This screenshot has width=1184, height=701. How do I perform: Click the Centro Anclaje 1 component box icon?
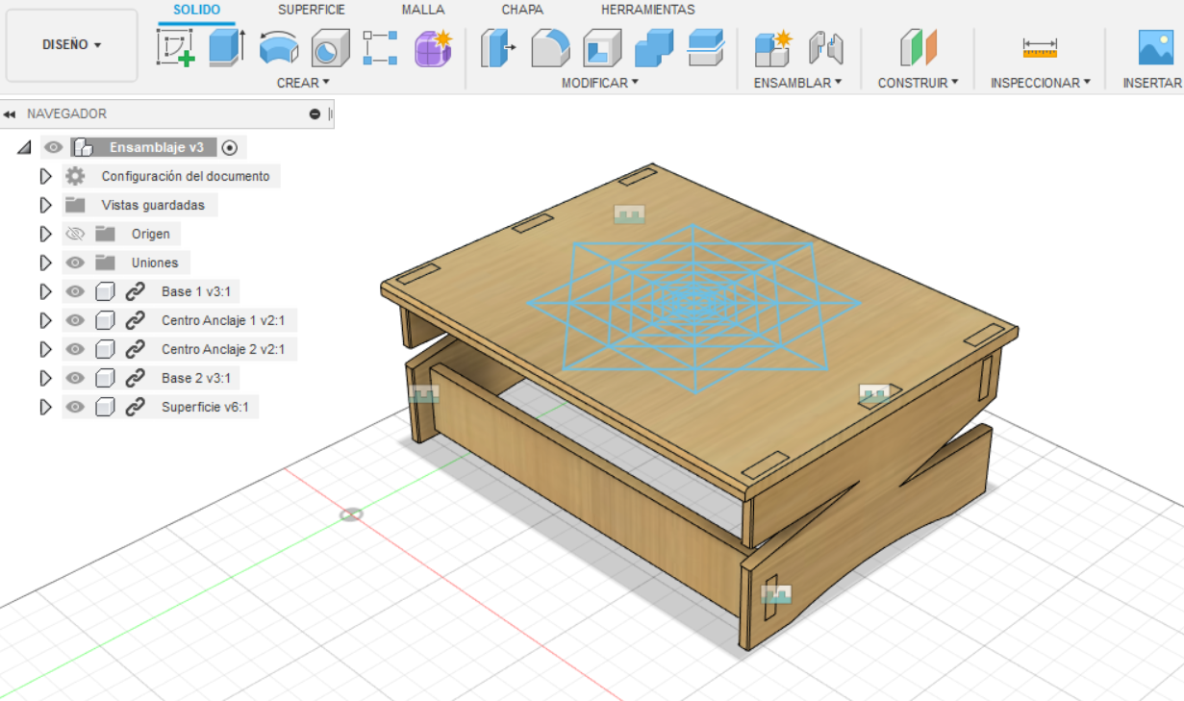(106, 320)
